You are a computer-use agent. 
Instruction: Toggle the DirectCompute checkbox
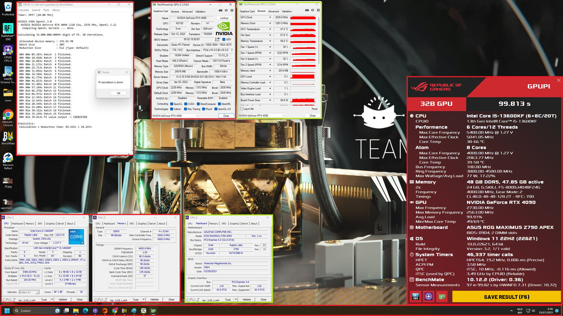pyautogui.click(x=198, y=104)
